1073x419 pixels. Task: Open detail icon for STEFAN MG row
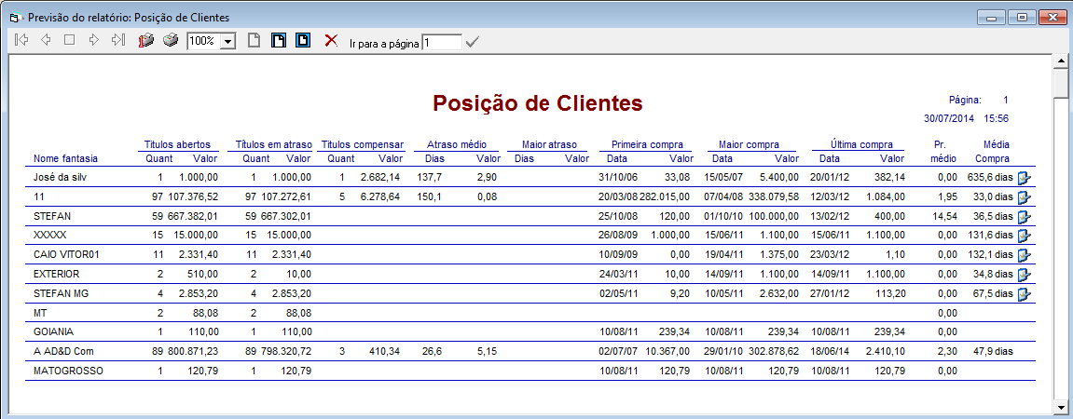pos(1025,294)
